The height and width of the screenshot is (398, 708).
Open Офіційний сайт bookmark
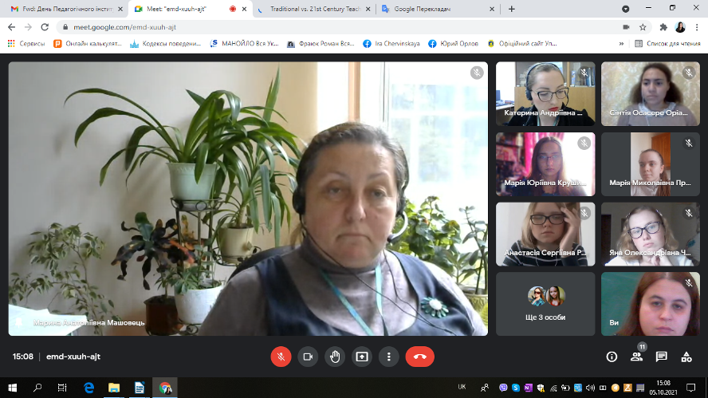point(522,44)
